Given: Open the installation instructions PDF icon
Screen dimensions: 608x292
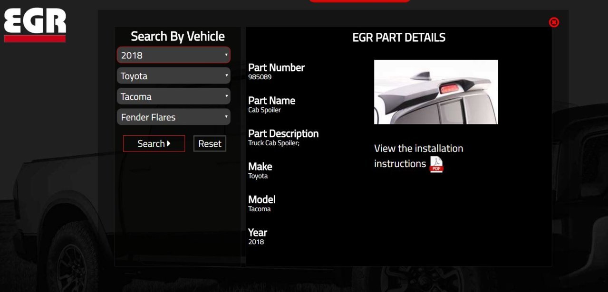Looking at the screenshot, I should pos(436,164).
